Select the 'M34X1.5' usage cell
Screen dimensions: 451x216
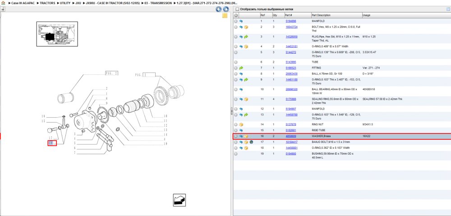coord(368,124)
